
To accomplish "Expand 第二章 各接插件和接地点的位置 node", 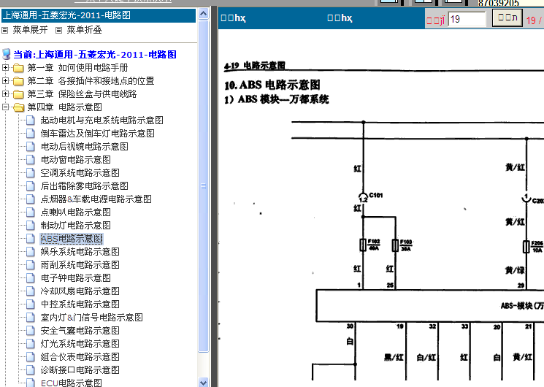I will [6, 80].
